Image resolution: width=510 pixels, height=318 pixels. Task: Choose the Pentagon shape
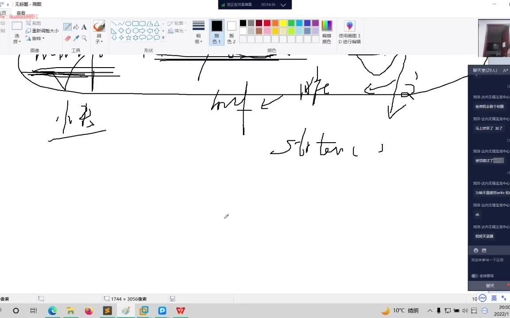click(128, 31)
